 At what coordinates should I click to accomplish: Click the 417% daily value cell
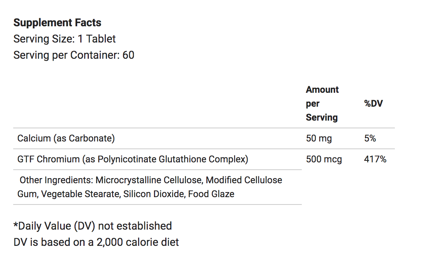[x=375, y=159]
